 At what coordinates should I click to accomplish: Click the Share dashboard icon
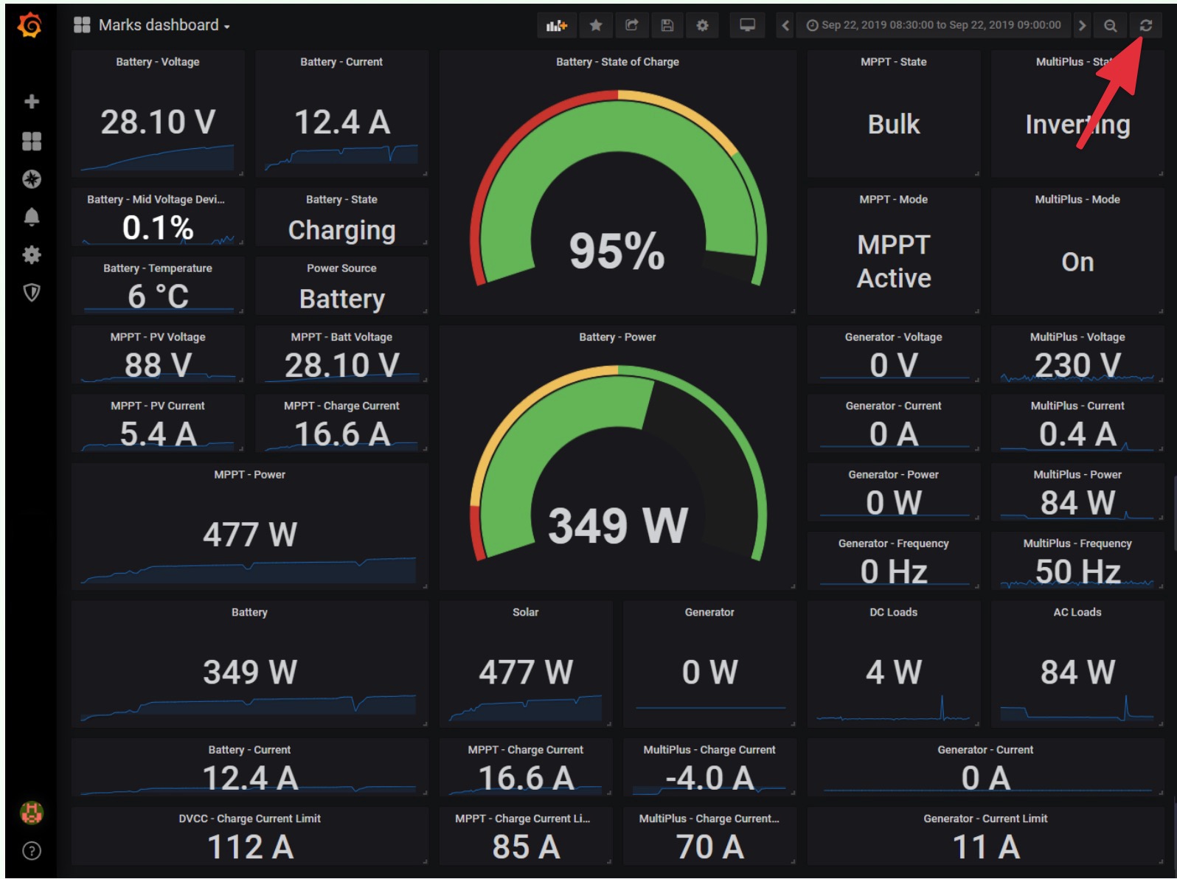(x=632, y=26)
